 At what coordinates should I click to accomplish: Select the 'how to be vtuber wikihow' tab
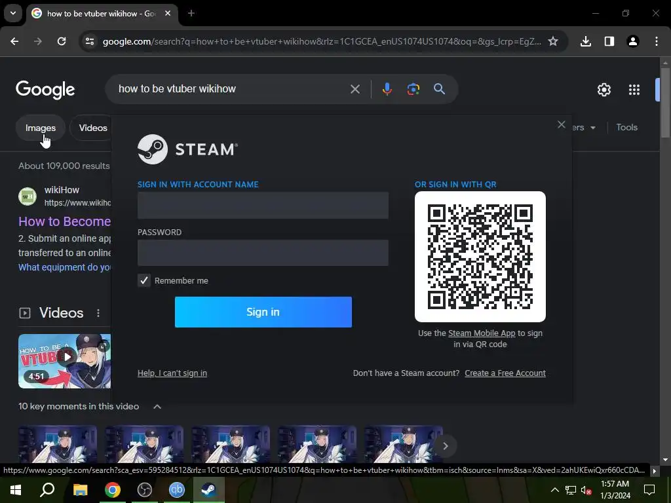pos(102,14)
